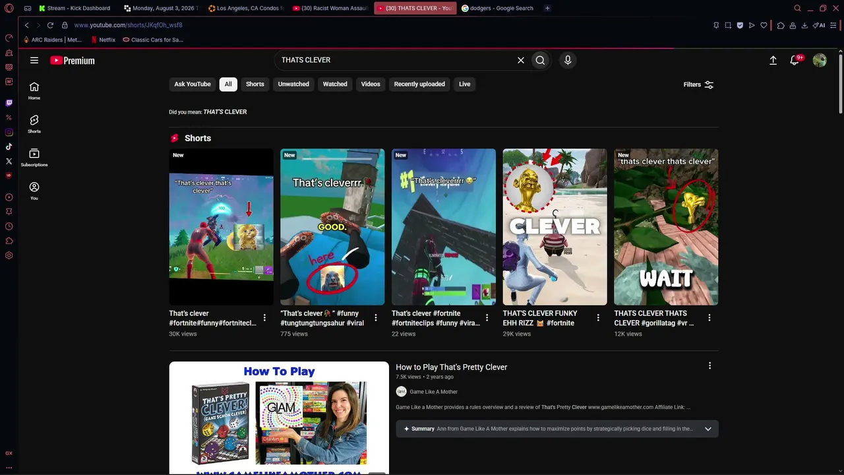844x475 pixels.
Task: Open X (Twitter) in the Opera sidebar
Action: tap(9, 161)
